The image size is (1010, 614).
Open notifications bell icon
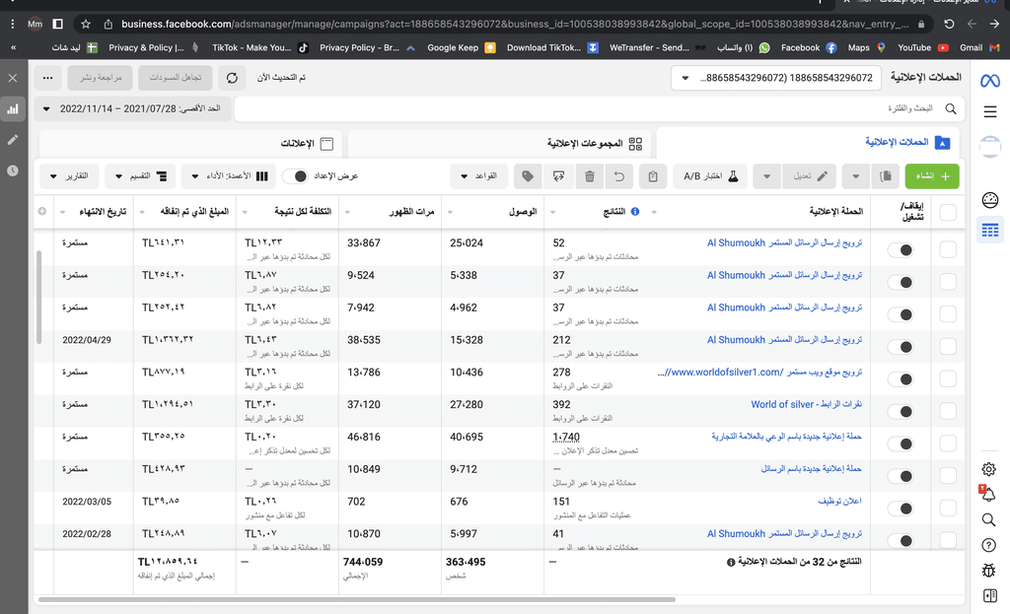click(x=988, y=494)
